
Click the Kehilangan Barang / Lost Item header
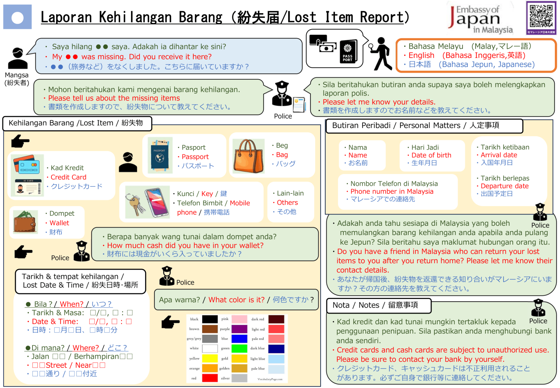click(x=77, y=124)
